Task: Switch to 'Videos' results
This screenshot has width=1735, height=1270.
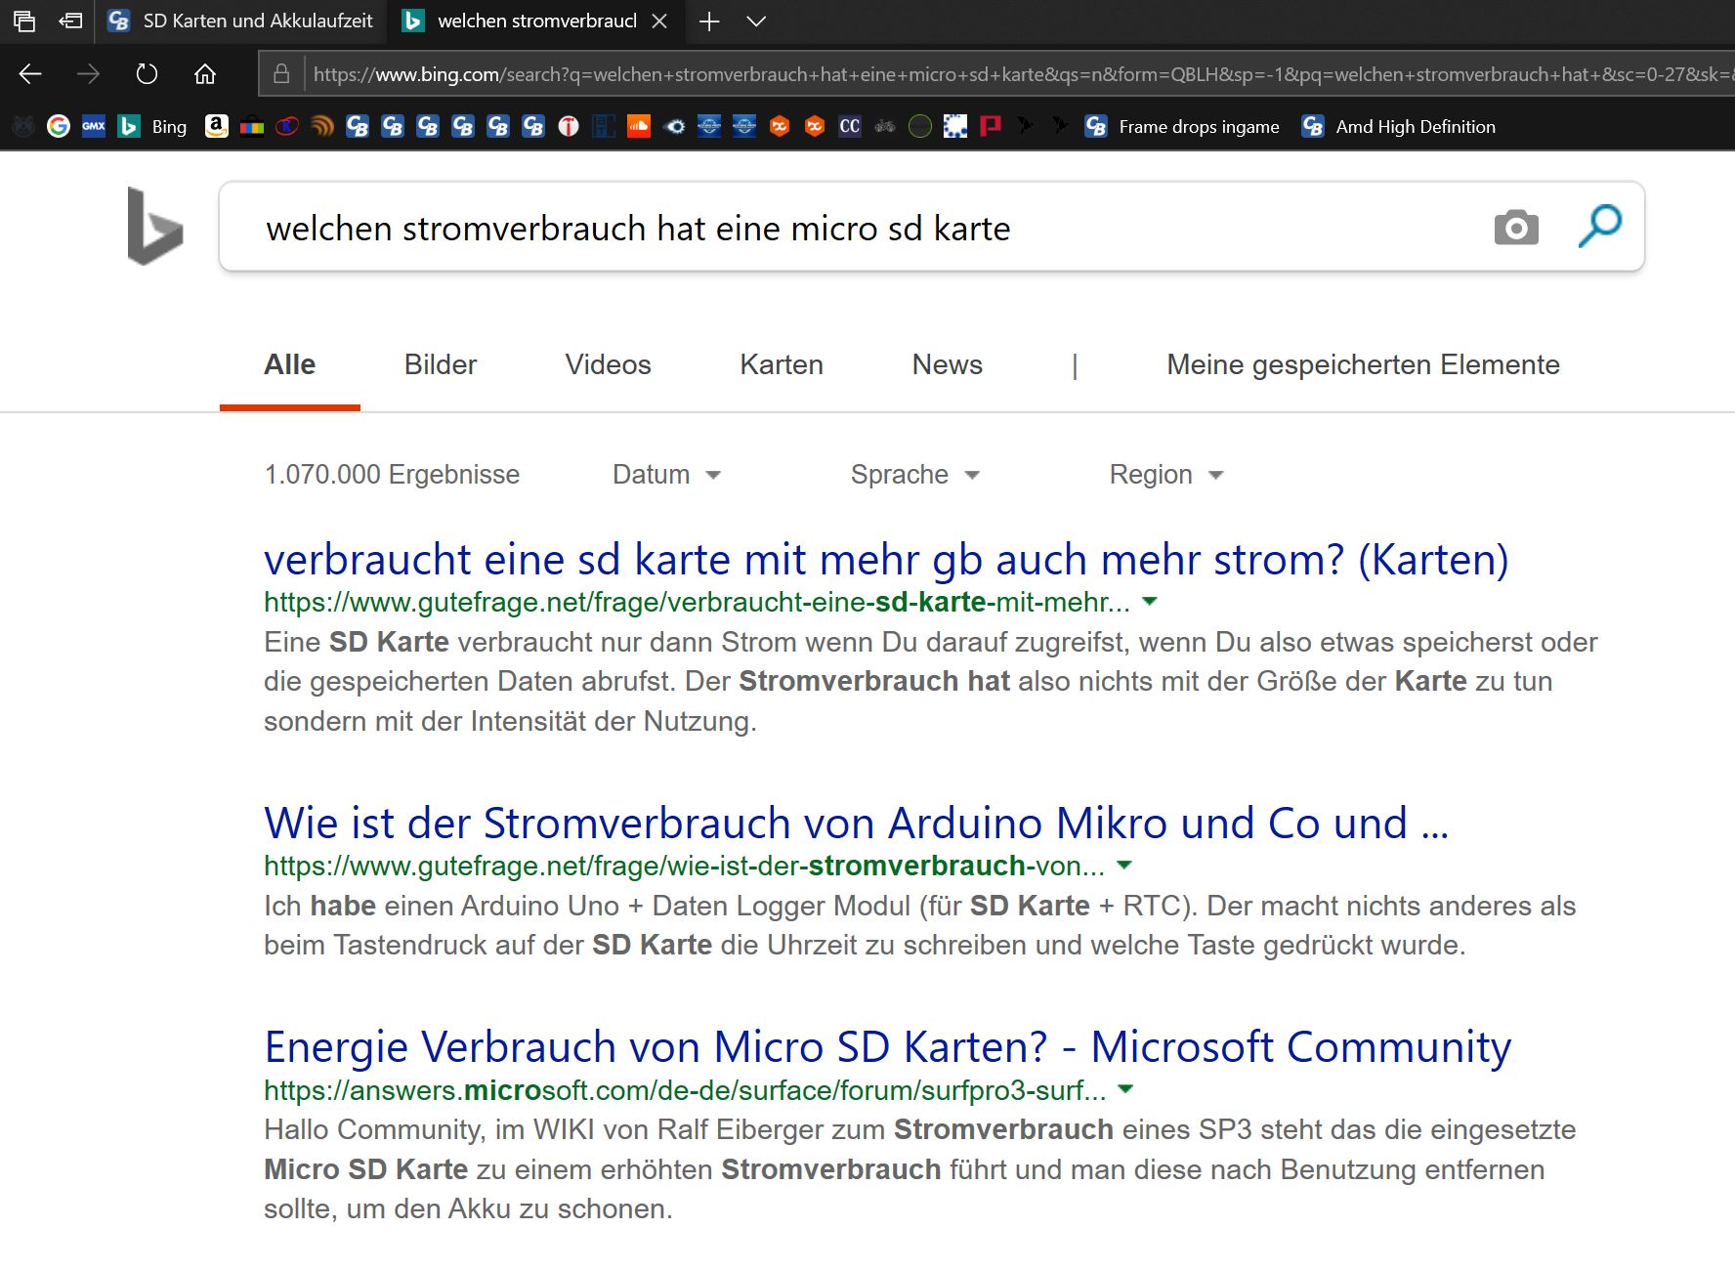Action: pyautogui.click(x=608, y=365)
